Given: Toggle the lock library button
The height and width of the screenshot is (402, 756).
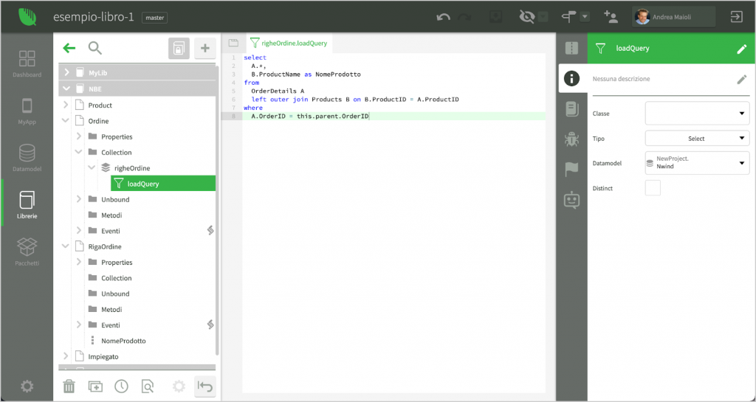Looking at the screenshot, I should point(179,48).
